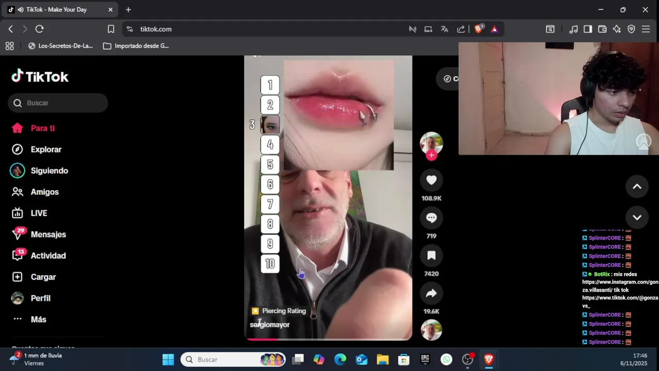
Task: Open the creator's profile avatar
Action: click(x=431, y=143)
